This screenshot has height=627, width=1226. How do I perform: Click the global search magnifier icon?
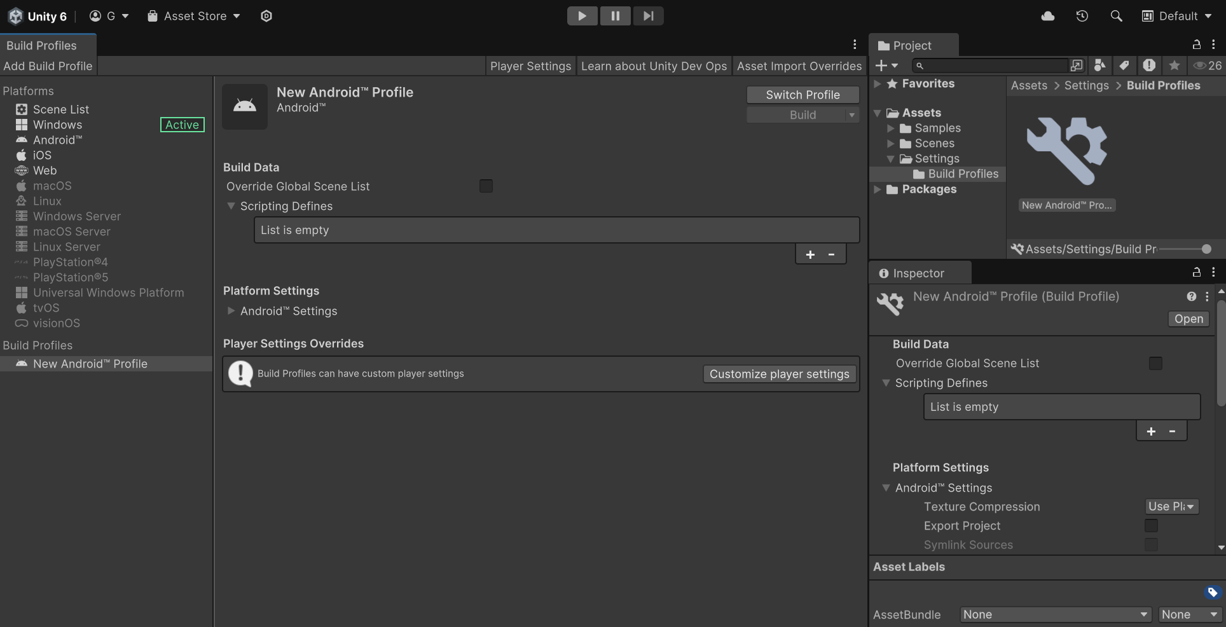tap(1116, 16)
